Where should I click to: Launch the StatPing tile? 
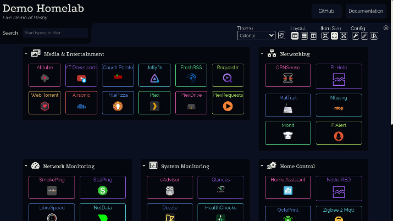[103, 187]
